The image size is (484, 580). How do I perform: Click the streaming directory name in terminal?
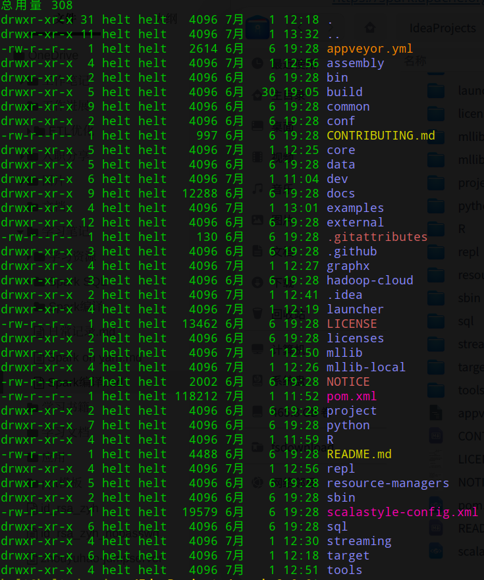(359, 541)
